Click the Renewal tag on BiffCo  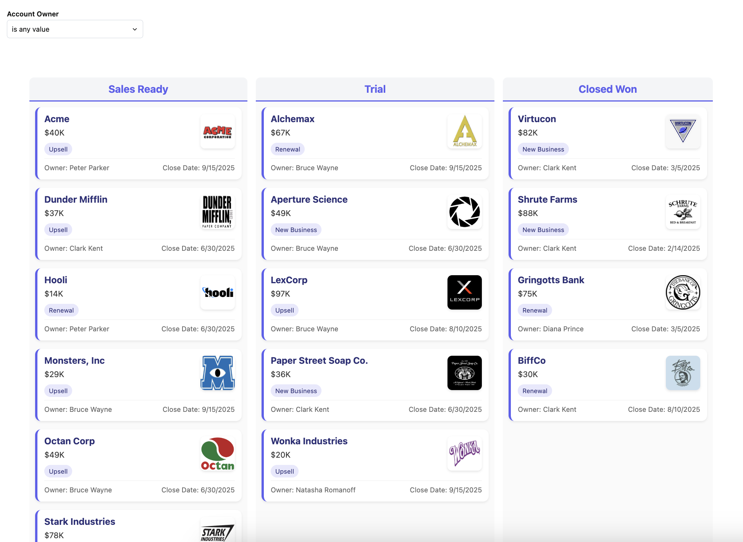click(x=535, y=391)
